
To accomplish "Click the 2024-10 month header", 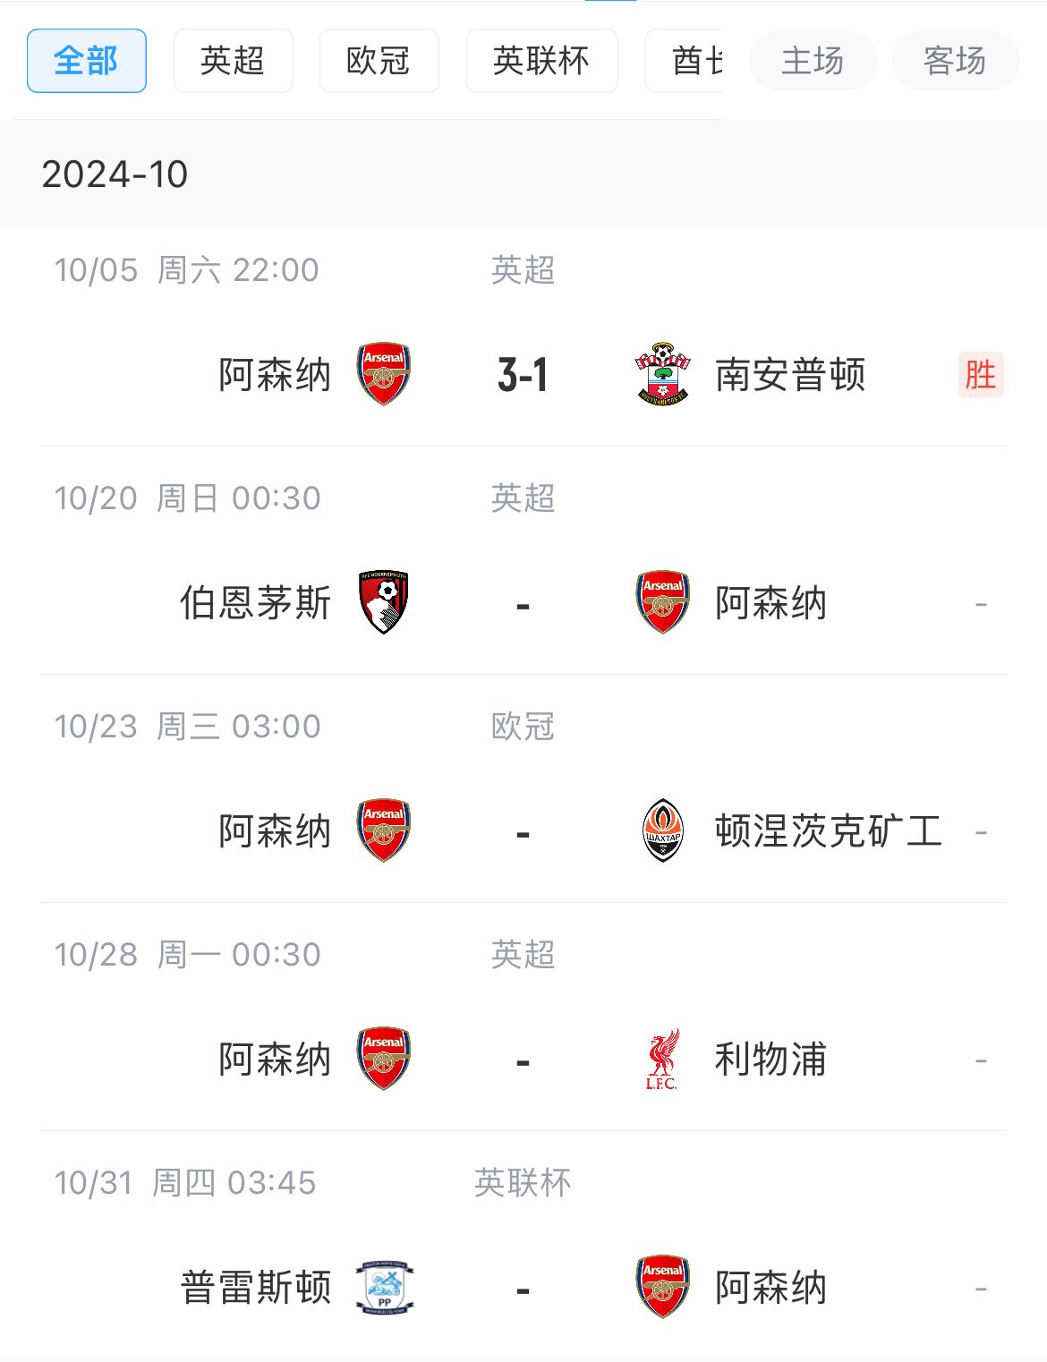I will [x=115, y=174].
